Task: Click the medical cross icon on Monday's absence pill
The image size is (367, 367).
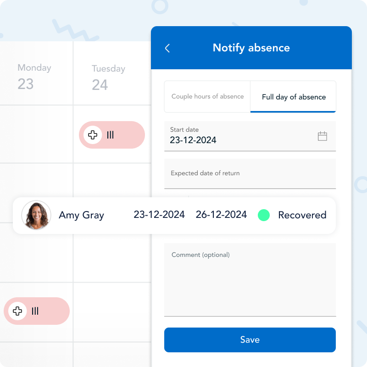Action: tap(17, 311)
